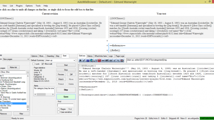The width and height of the screenshot is (214, 120).
Task: Click the strikethrough text icon
Action: [111, 60]
